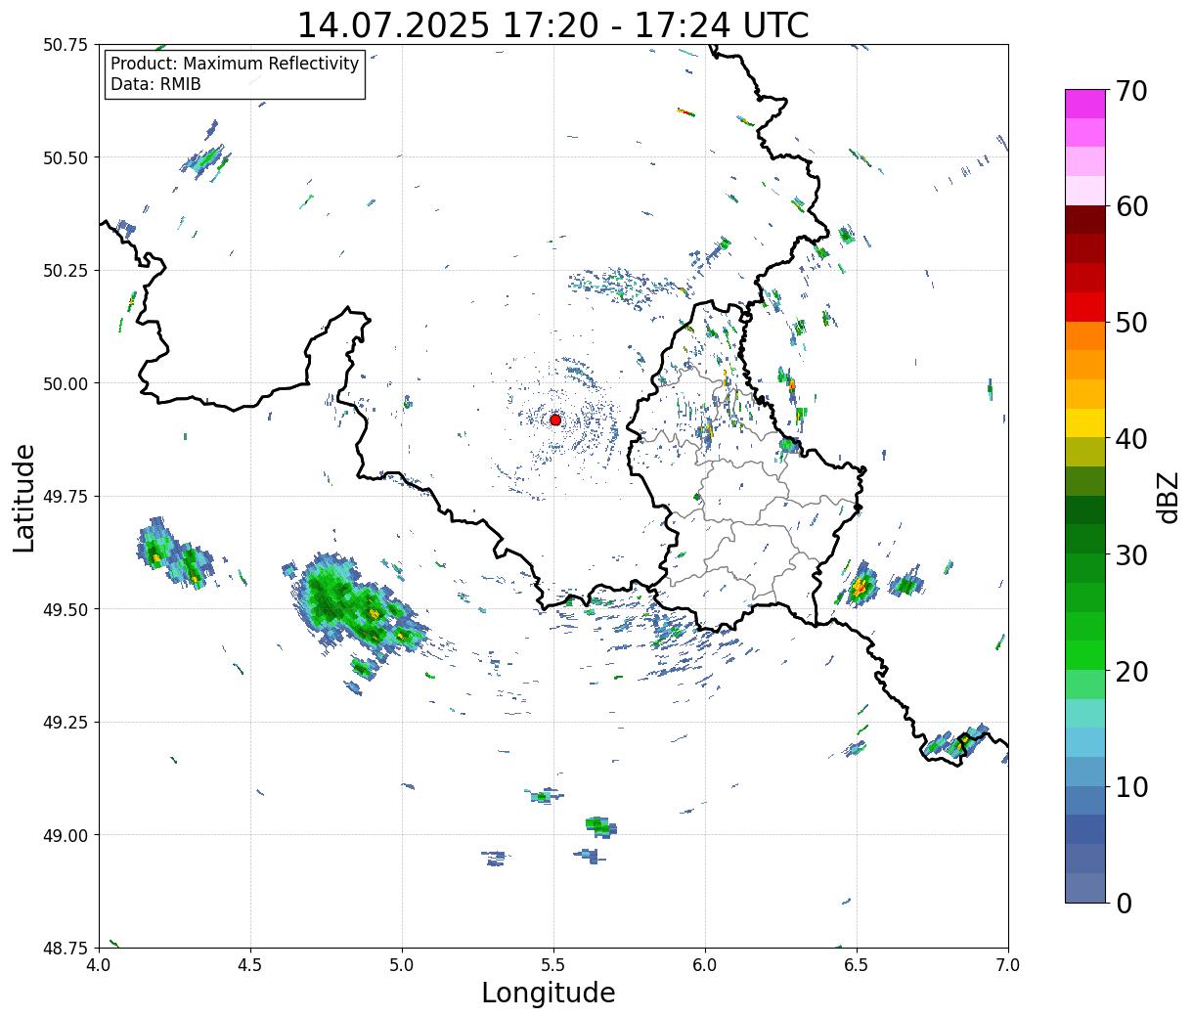The image size is (1192, 1017).
Task: Click the red radar location marker
Action: coord(554,420)
